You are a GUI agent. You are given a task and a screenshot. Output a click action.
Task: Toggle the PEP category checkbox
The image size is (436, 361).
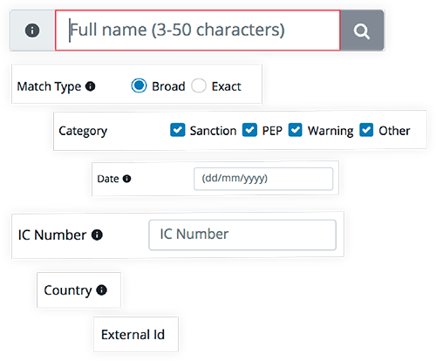point(249,130)
